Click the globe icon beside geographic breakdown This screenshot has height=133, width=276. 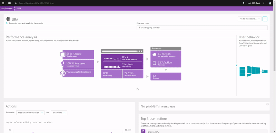coord(63,73)
